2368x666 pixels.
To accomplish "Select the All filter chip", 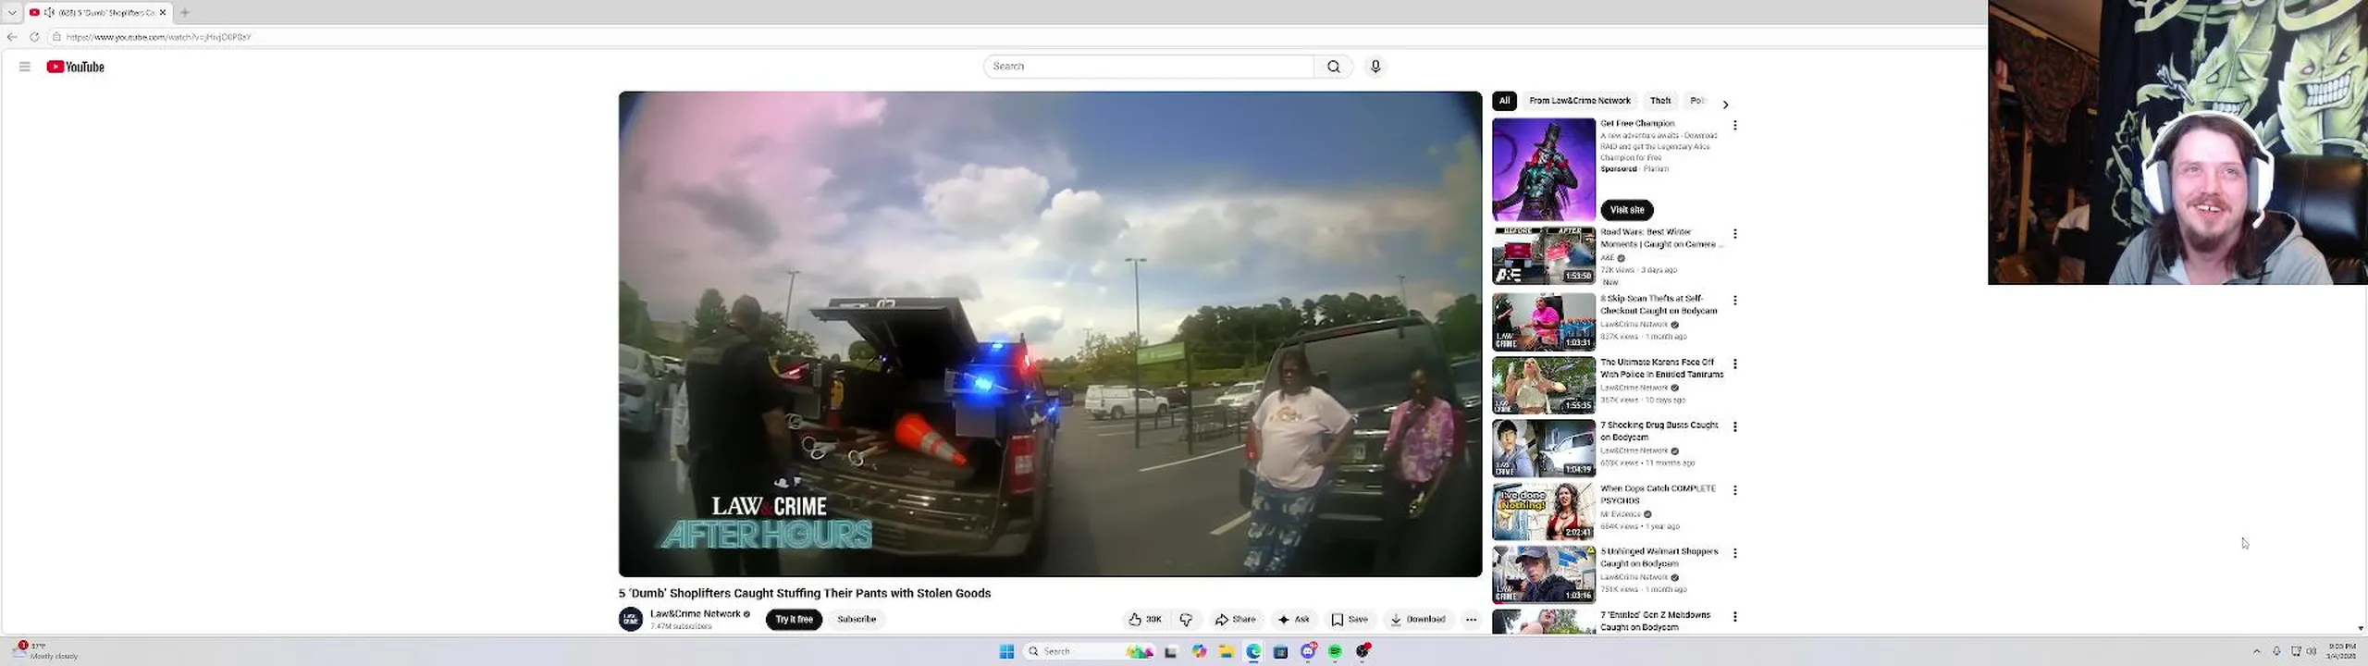I will [1504, 101].
